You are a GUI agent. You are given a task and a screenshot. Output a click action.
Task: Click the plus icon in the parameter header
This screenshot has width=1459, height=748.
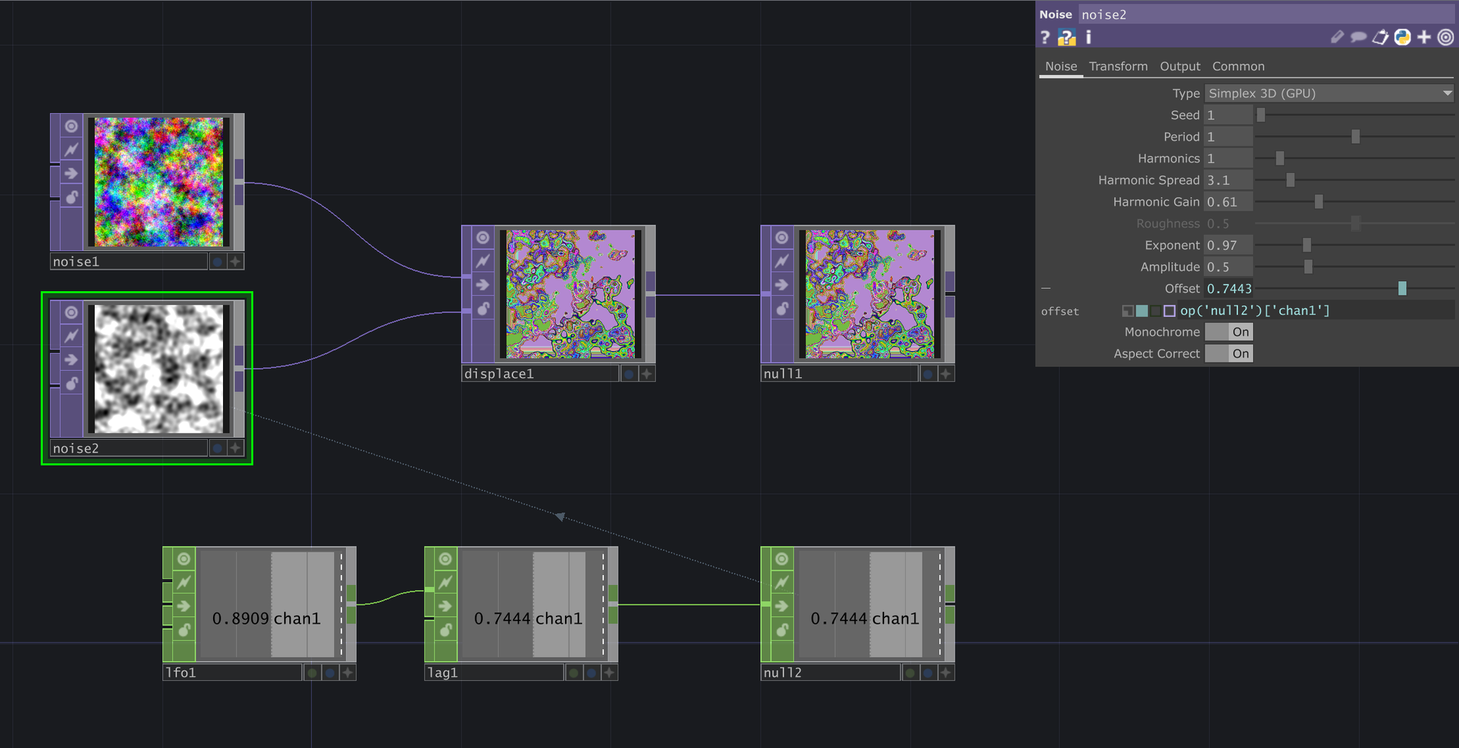(x=1424, y=38)
